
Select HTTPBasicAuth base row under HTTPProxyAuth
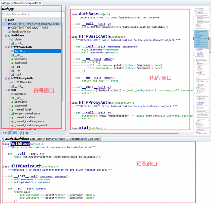(x=24, y=82)
